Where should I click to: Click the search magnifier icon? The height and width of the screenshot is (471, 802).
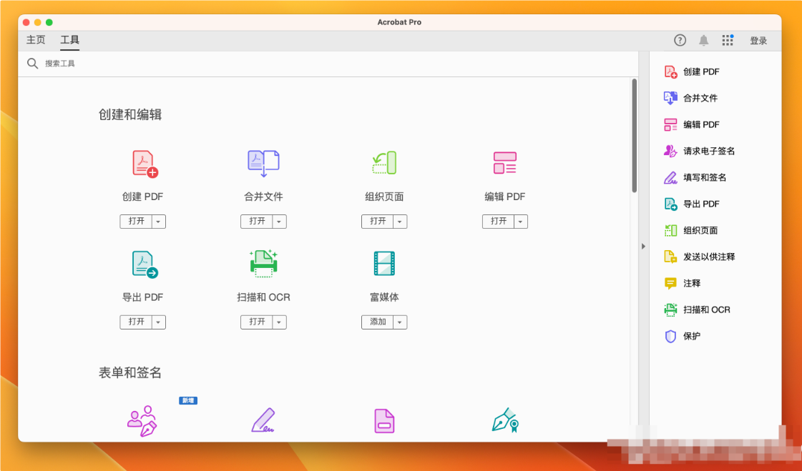point(32,64)
